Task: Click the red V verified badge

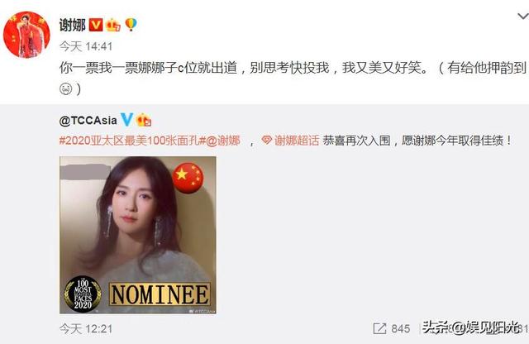Action: pyautogui.click(x=96, y=25)
